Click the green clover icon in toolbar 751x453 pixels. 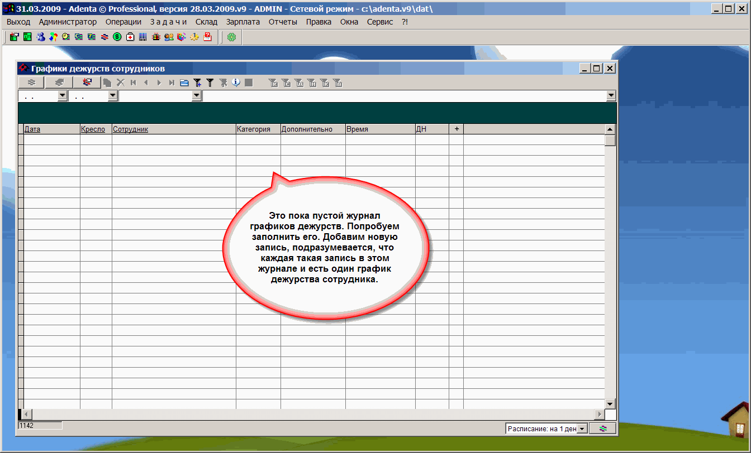(231, 37)
